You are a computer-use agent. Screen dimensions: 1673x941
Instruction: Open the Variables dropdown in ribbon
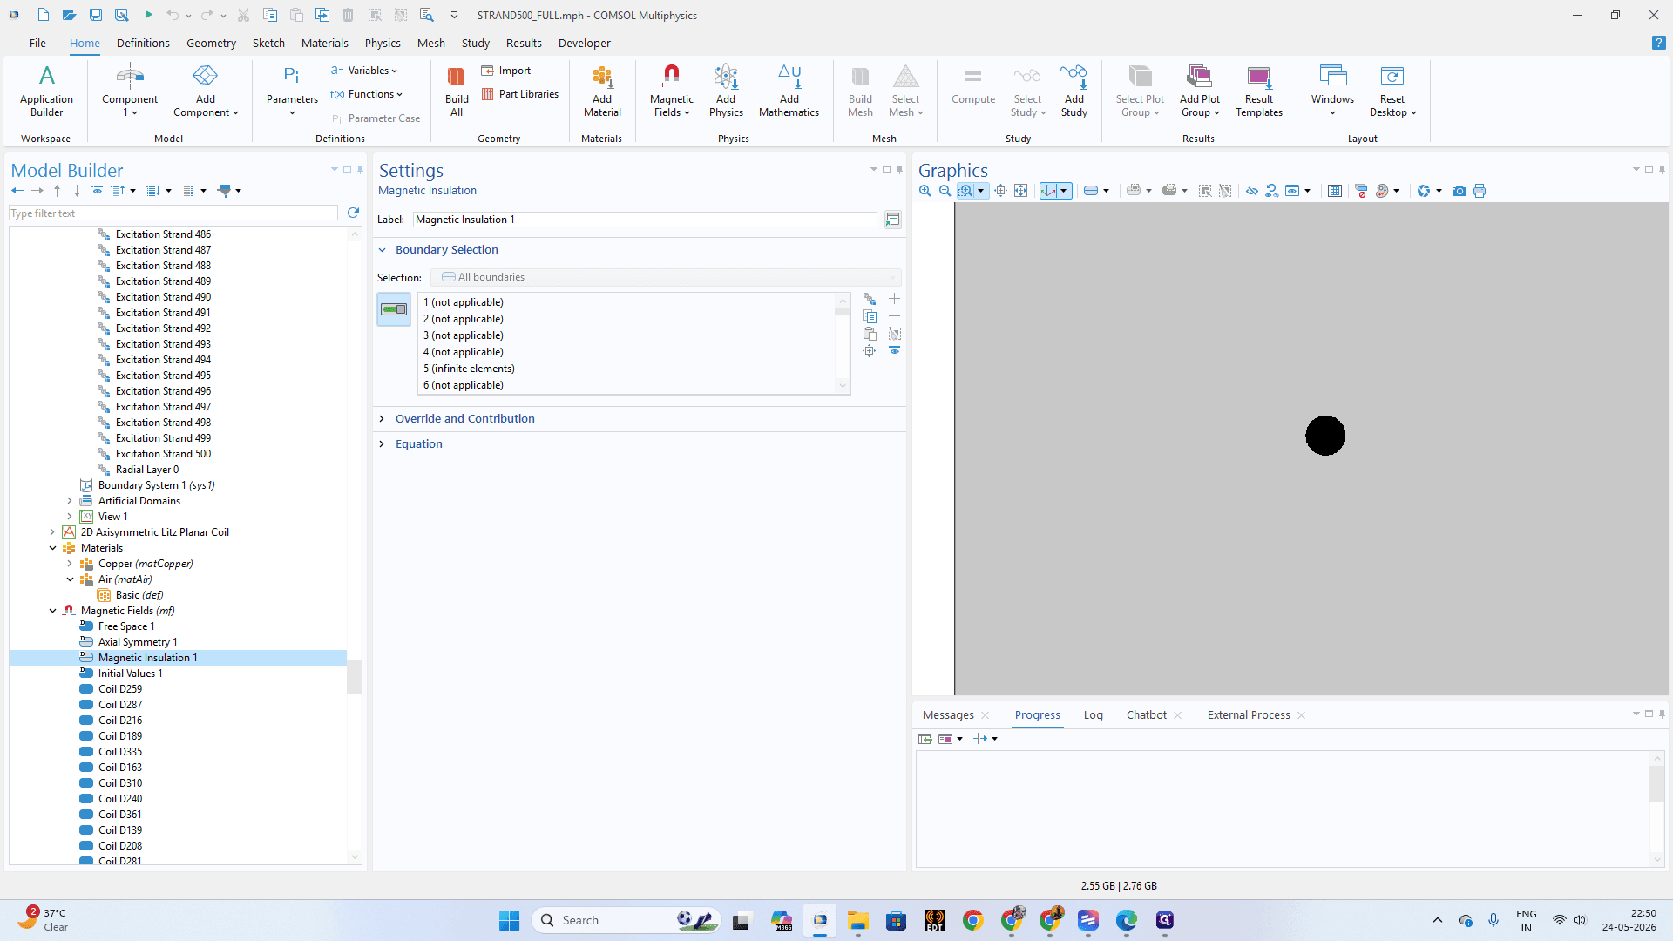click(363, 71)
